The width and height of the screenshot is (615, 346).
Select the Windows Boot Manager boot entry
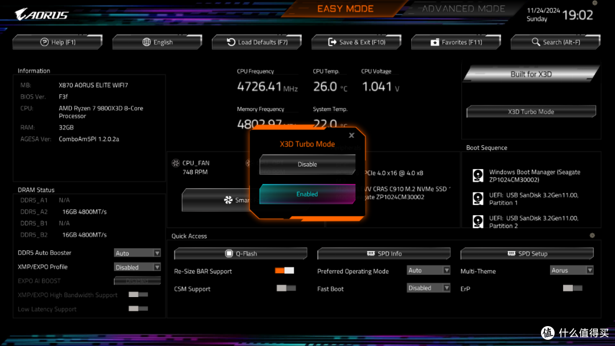(x=526, y=175)
